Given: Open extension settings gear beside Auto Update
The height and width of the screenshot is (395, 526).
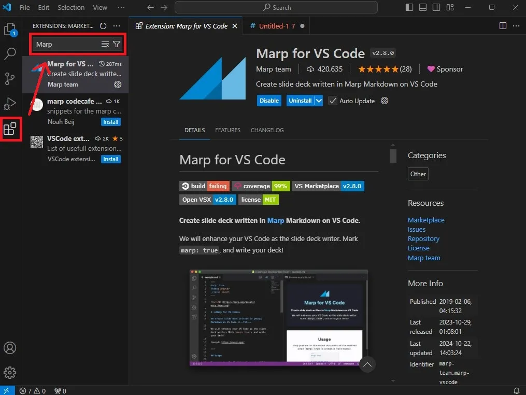Looking at the screenshot, I should click(x=385, y=101).
